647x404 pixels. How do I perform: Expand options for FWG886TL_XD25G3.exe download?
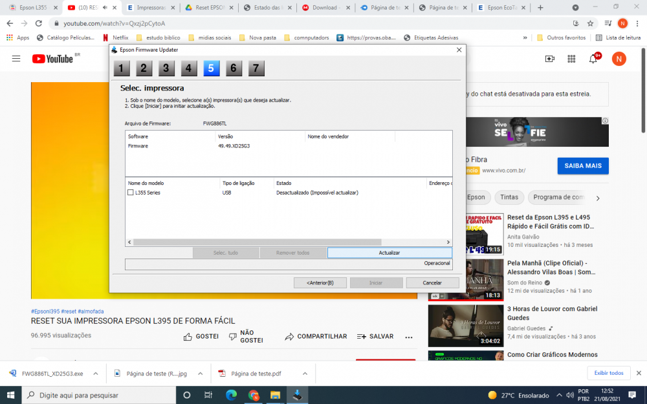coord(96,374)
